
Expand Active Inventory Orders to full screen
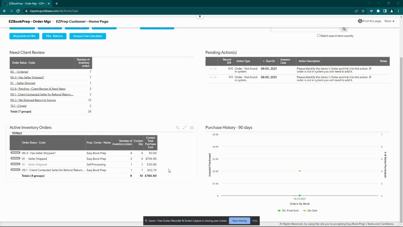click(x=184, y=127)
